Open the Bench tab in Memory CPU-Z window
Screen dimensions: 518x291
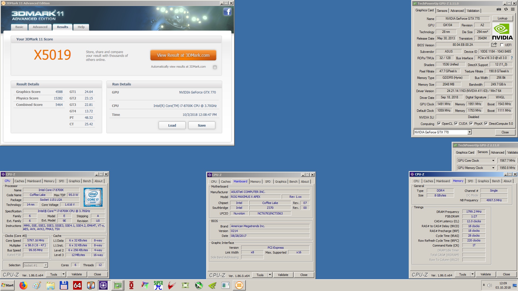[496, 181]
